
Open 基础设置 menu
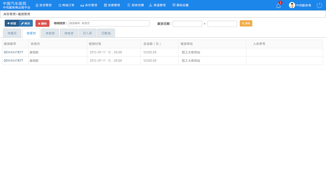[181, 5]
